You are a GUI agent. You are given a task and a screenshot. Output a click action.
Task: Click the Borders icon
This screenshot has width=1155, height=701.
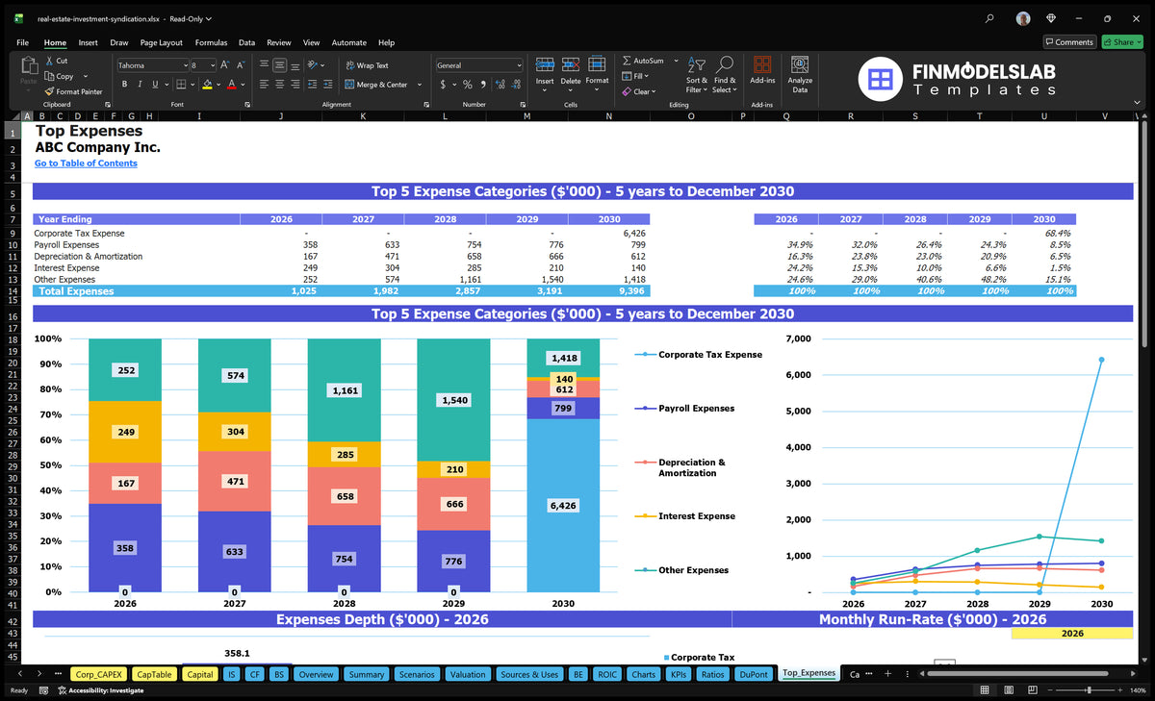[x=183, y=85]
